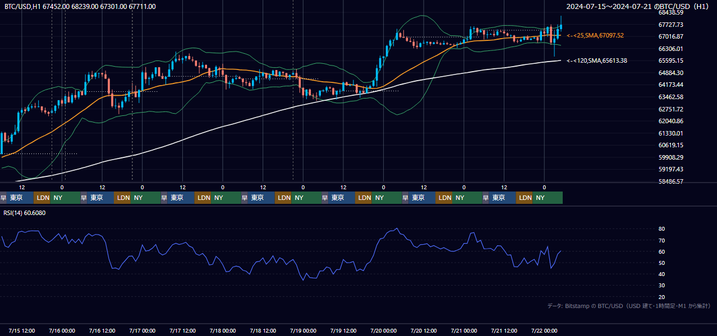
Task: Click the 7/20 00:00 time axis label
Action: point(384,330)
